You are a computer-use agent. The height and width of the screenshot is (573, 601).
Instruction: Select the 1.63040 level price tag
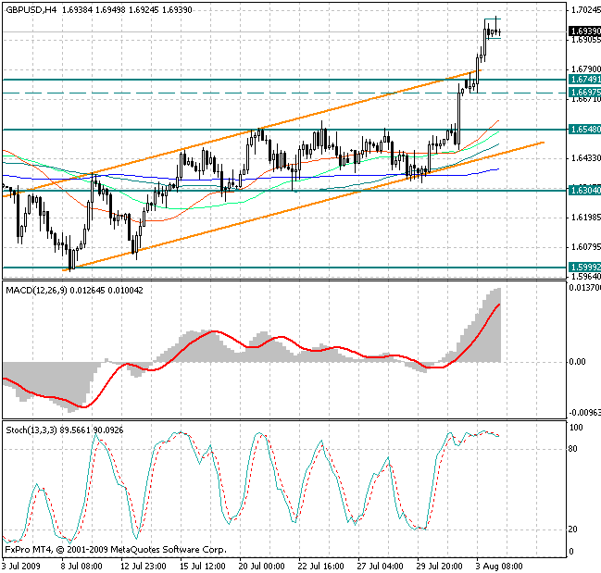583,191
